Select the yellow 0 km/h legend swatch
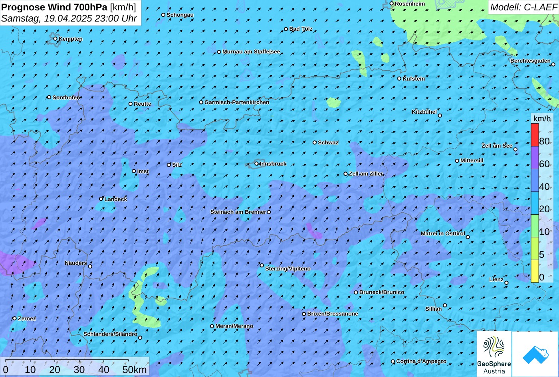559x377 pixels. (535, 271)
